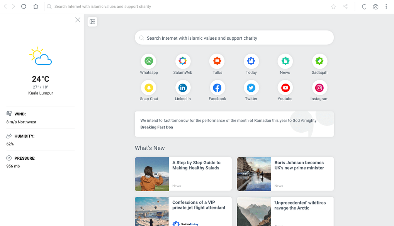Open the shield protection icon
The height and width of the screenshot is (226, 394).
[364, 7]
